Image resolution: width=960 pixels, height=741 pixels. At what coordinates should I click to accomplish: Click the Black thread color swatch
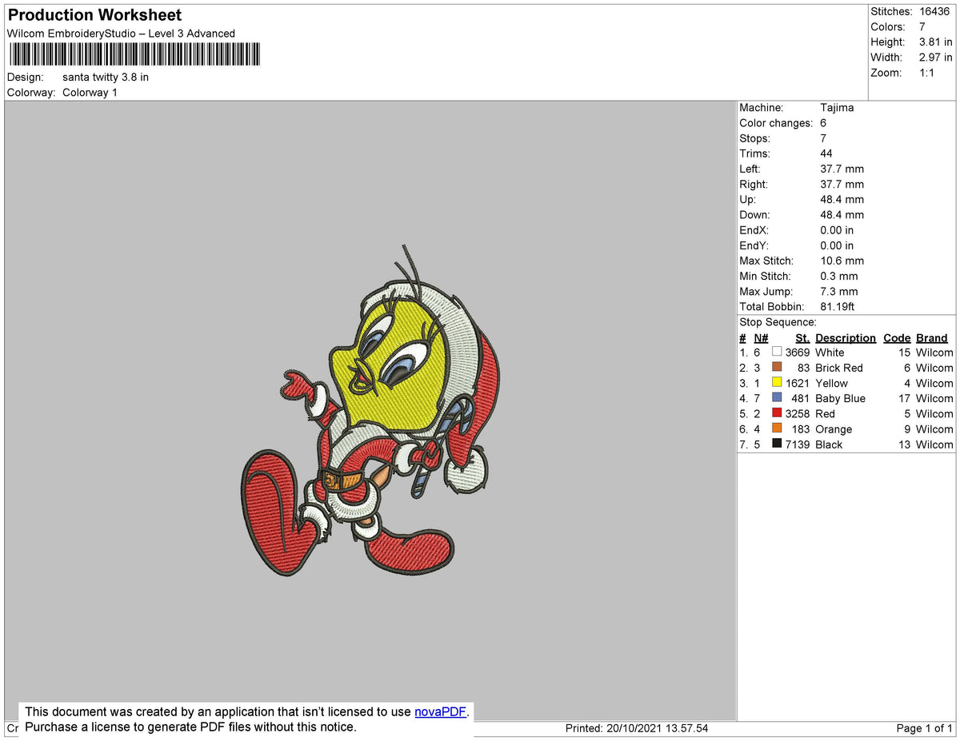pyautogui.click(x=777, y=444)
